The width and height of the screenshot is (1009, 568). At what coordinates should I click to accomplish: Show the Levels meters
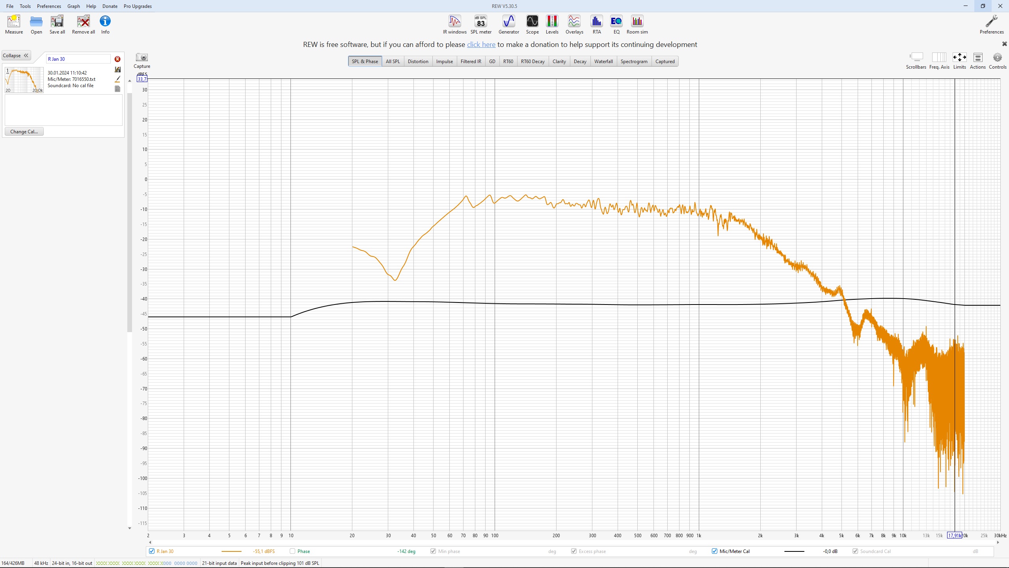click(x=552, y=24)
